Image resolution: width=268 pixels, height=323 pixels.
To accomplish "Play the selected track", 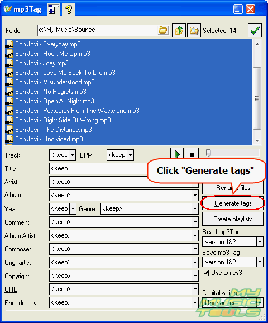I will tap(177, 154).
